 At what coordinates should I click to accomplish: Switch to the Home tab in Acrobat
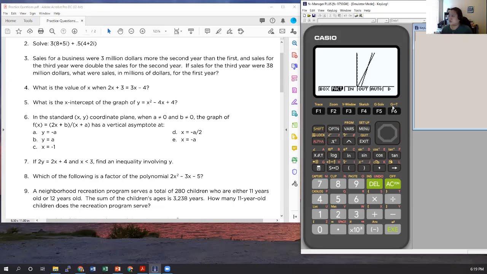coord(11,21)
